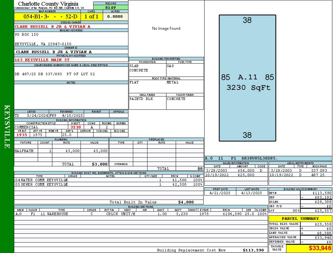Click the 165 Keysville Main St address
This screenshot has height=253, width=333.
click(x=42, y=60)
